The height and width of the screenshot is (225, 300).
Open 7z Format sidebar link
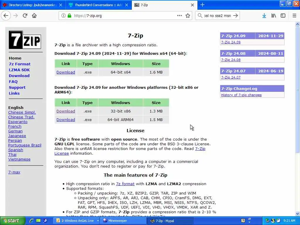coord(20,64)
